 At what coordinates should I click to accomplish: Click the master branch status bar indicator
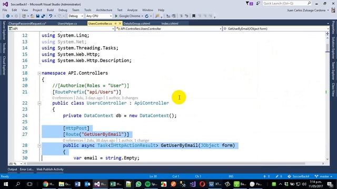[x=324, y=176]
